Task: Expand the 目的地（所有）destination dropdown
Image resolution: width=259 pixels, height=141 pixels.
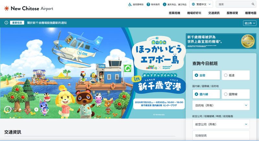Action: tap(221, 105)
